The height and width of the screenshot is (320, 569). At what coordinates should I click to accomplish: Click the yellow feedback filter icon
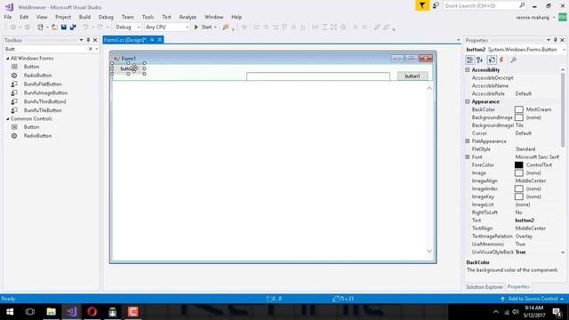tap(422, 5)
